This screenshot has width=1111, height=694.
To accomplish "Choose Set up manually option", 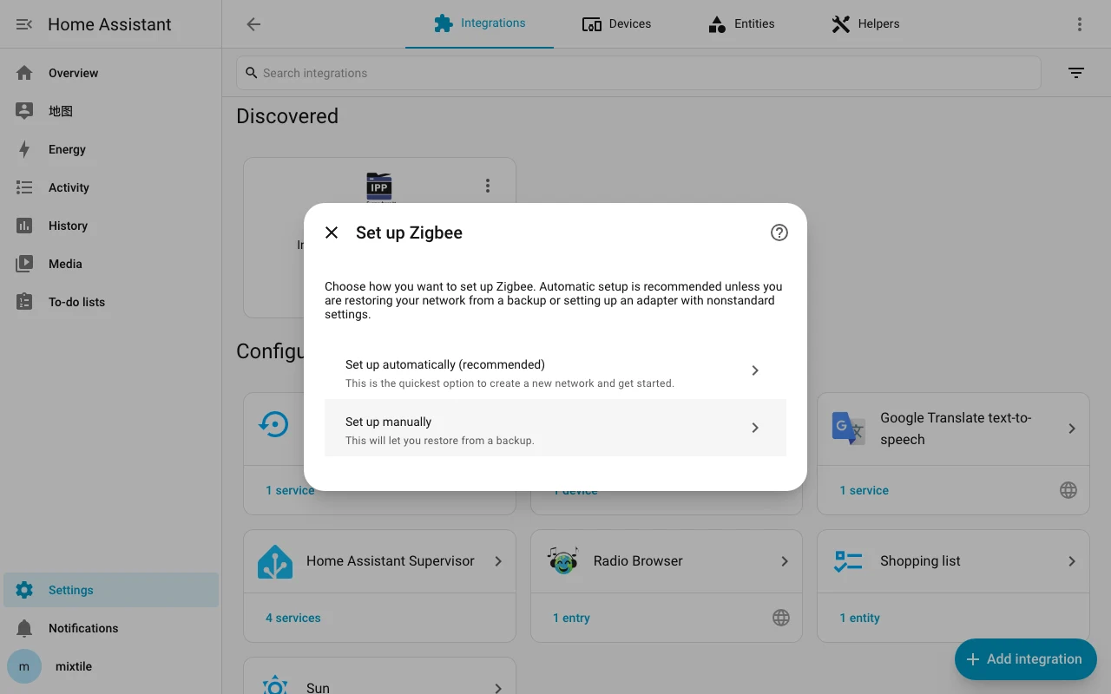I will 555,428.
